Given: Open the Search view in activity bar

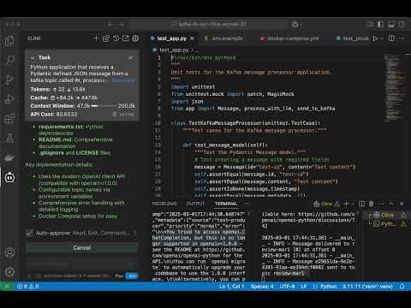Looking at the screenshot, I should pyautogui.click(x=9, y=60).
